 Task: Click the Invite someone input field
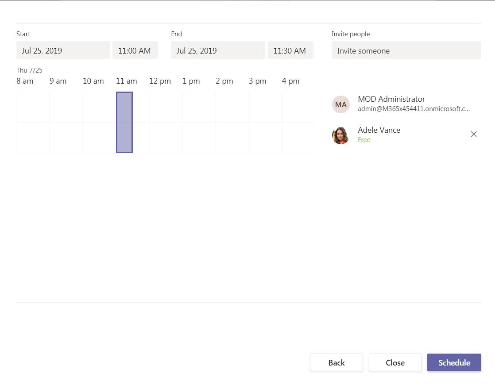[x=406, y=50]
